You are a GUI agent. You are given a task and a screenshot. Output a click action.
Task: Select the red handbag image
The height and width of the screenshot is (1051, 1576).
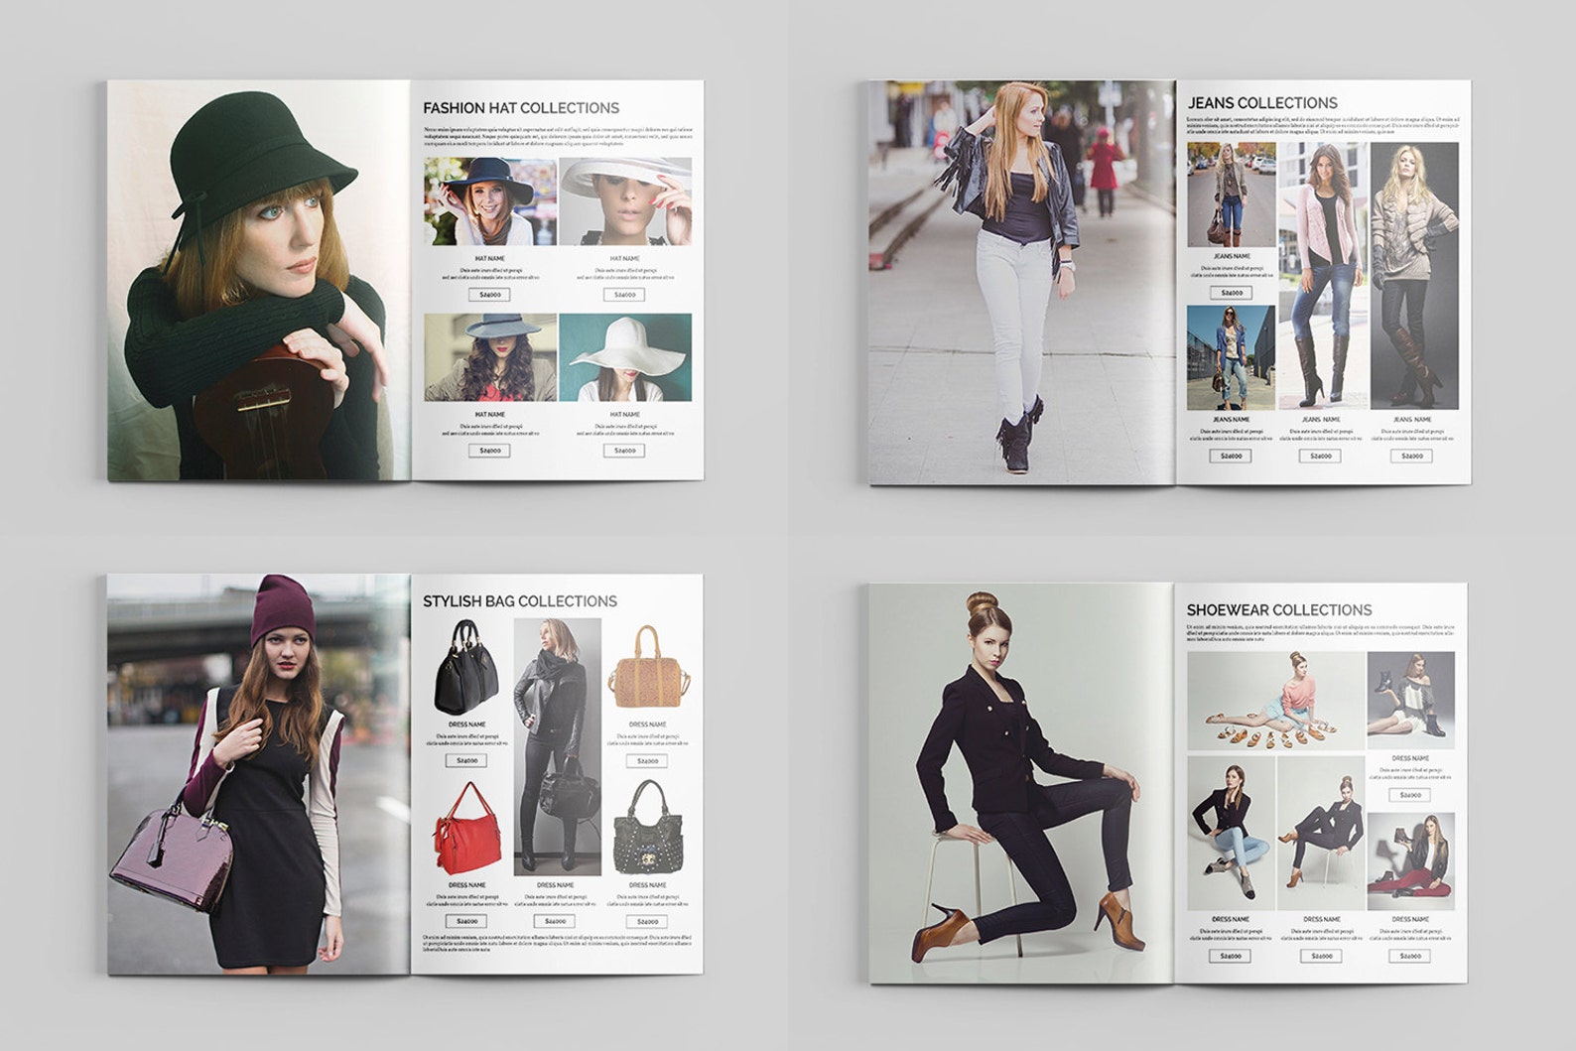coord(466,829)
